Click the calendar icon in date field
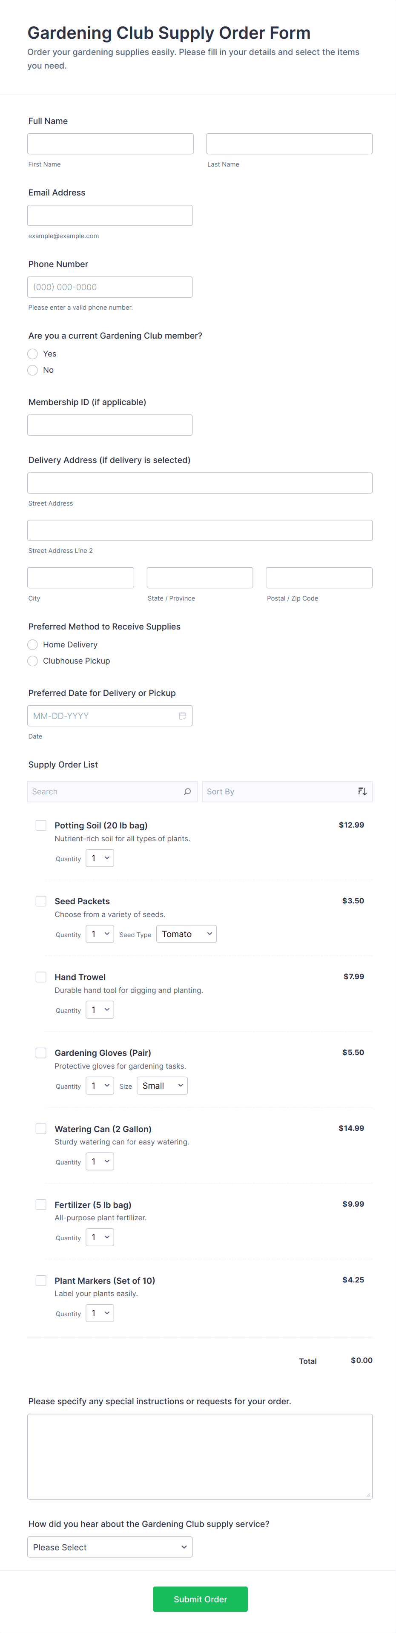This screenshot has height=1633, width=396. 183,716
